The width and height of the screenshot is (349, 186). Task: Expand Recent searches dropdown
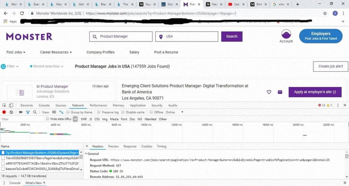[47, 66]
